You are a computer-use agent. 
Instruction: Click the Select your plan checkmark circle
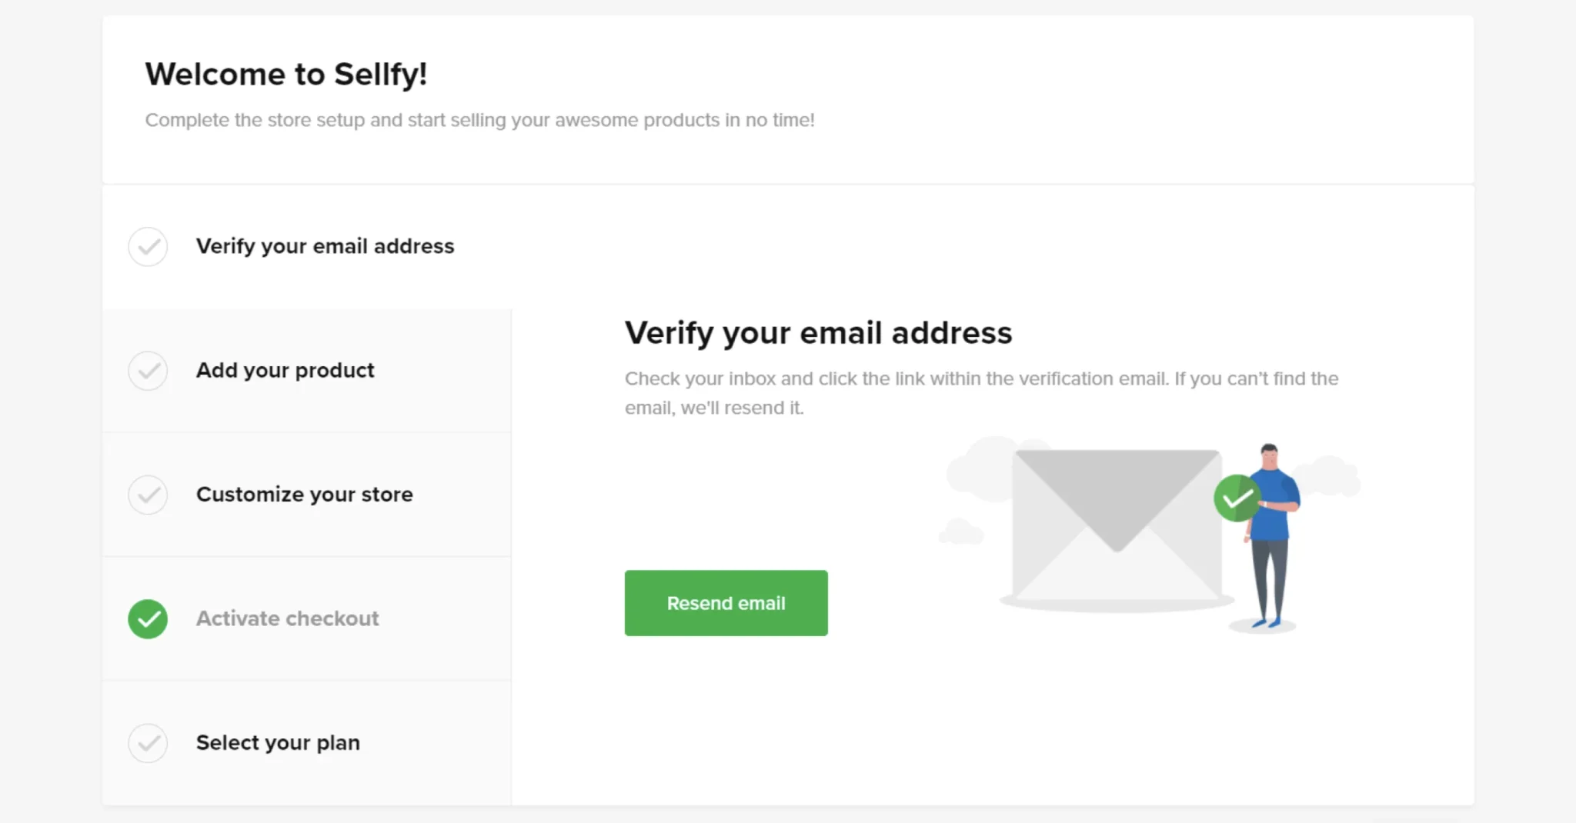click(x=148, y=743)
